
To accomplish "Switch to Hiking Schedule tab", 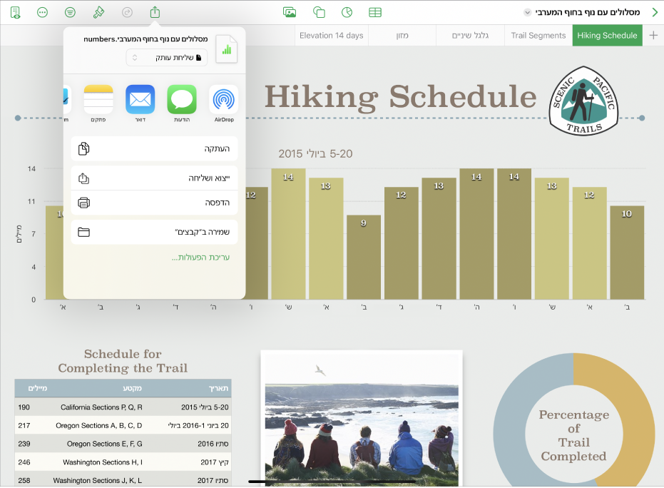I will [x=607, y=36].
